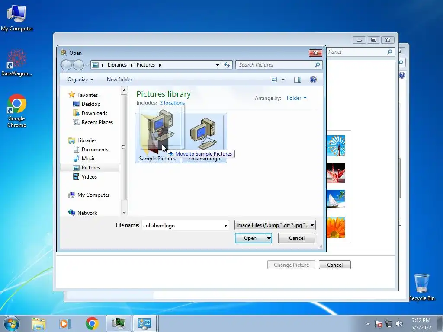Select the collabvmlogo image file
Image resolution: width=443 pixels, height=332 pixels.
[204, 138]
